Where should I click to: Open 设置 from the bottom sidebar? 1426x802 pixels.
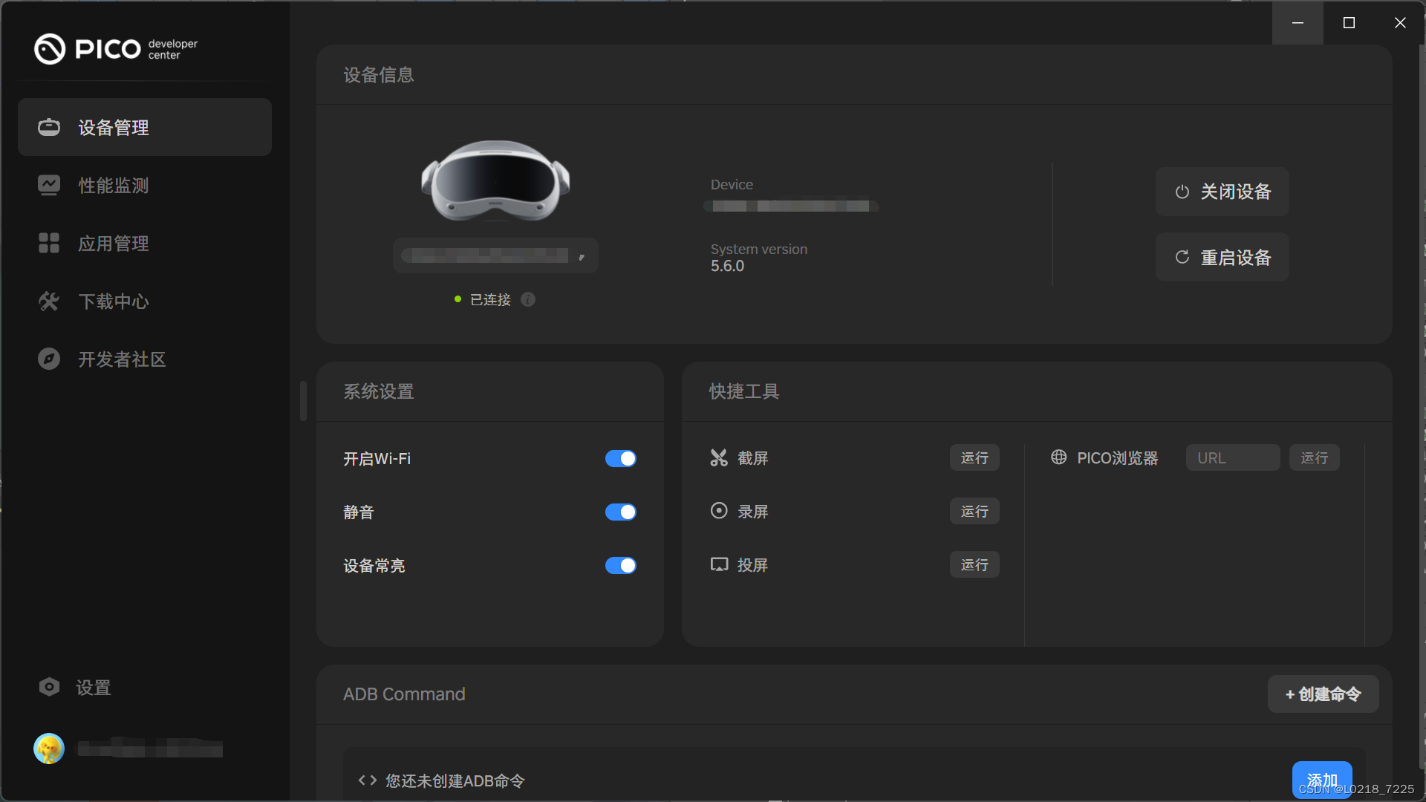82,687
